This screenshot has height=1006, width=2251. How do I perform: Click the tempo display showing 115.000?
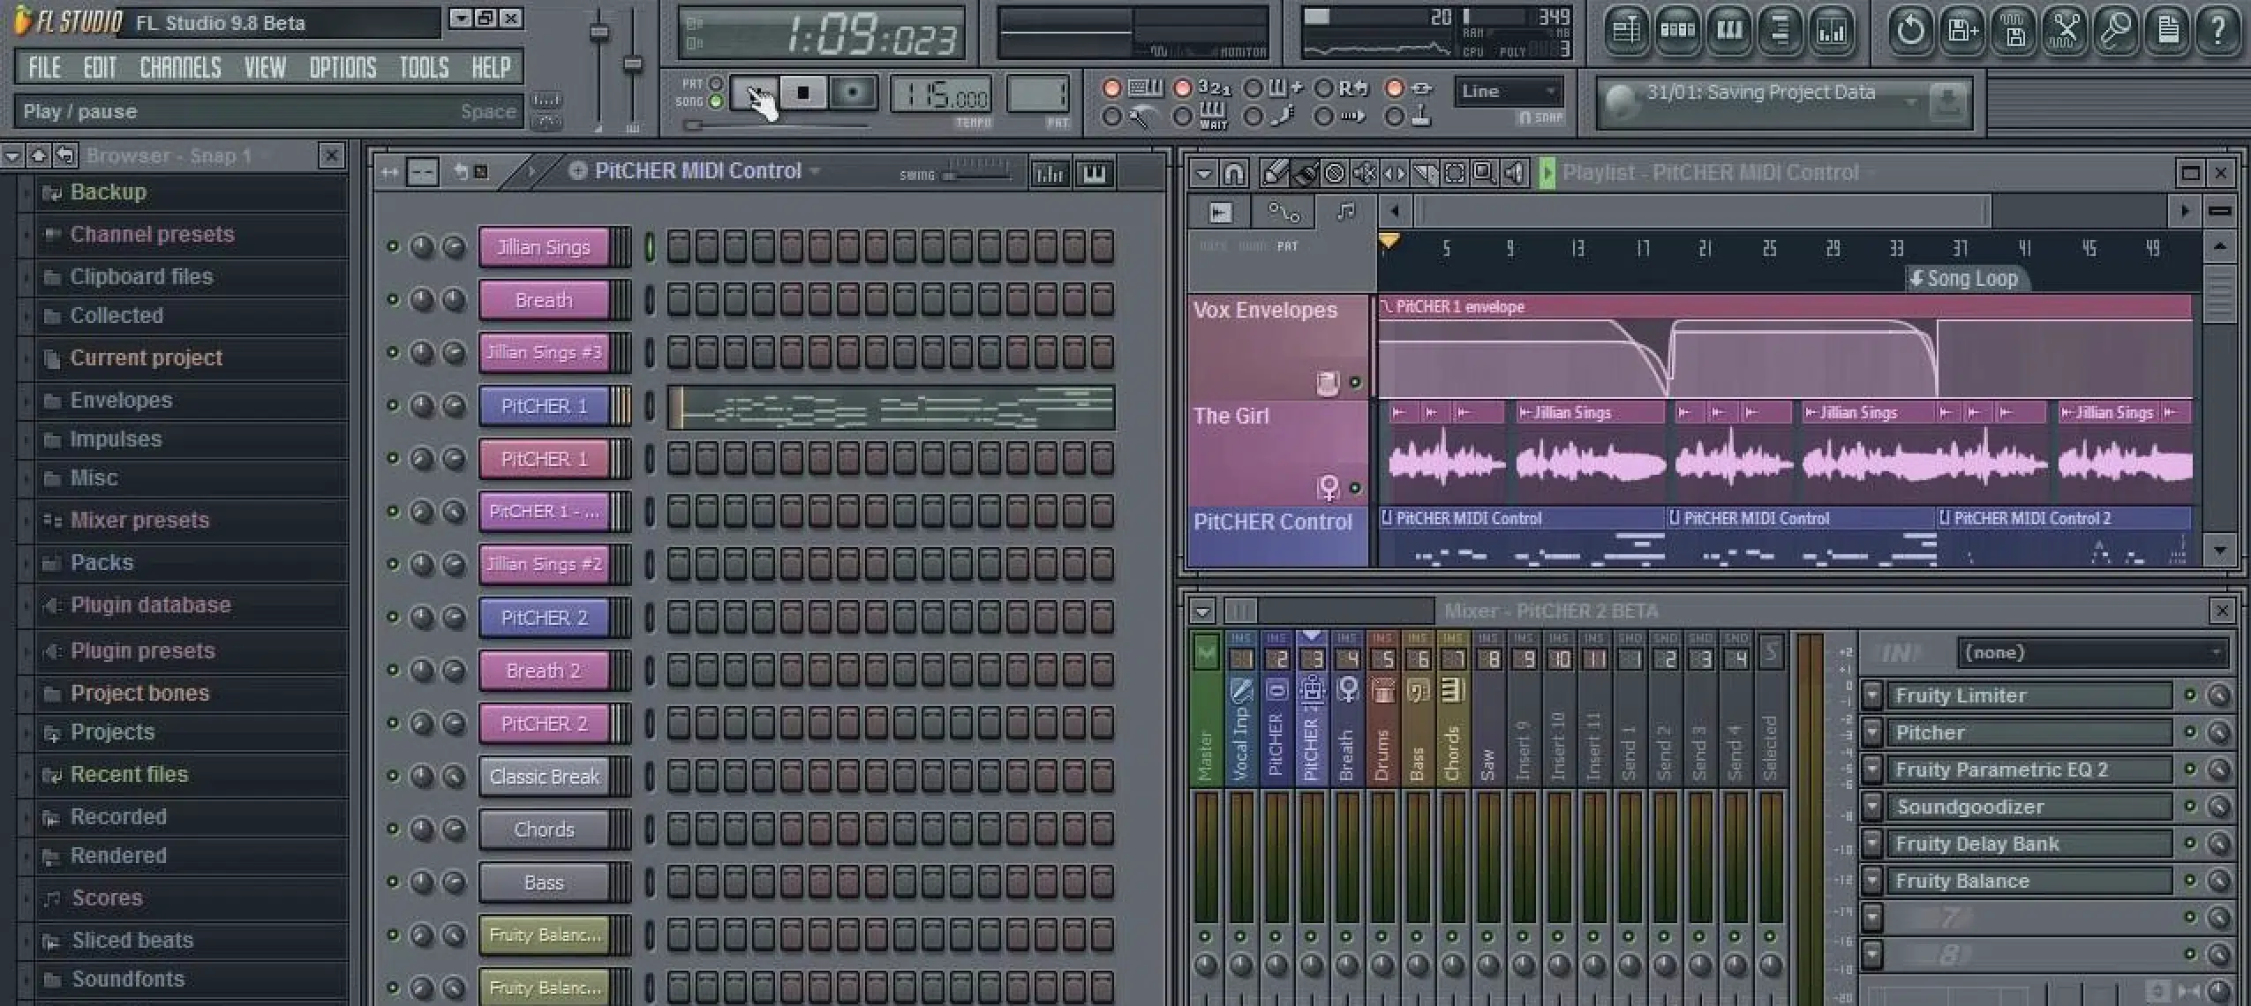pos(941,94)
